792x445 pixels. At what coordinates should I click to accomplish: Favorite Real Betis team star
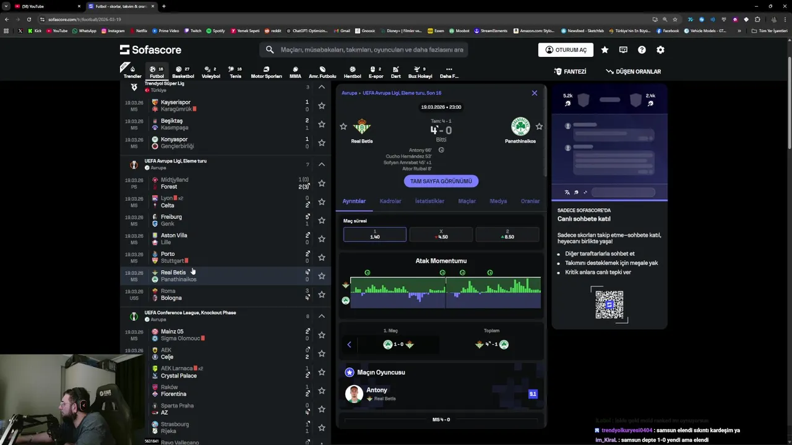(343, 127)
